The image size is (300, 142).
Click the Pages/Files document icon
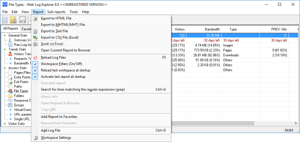[11, 73]
